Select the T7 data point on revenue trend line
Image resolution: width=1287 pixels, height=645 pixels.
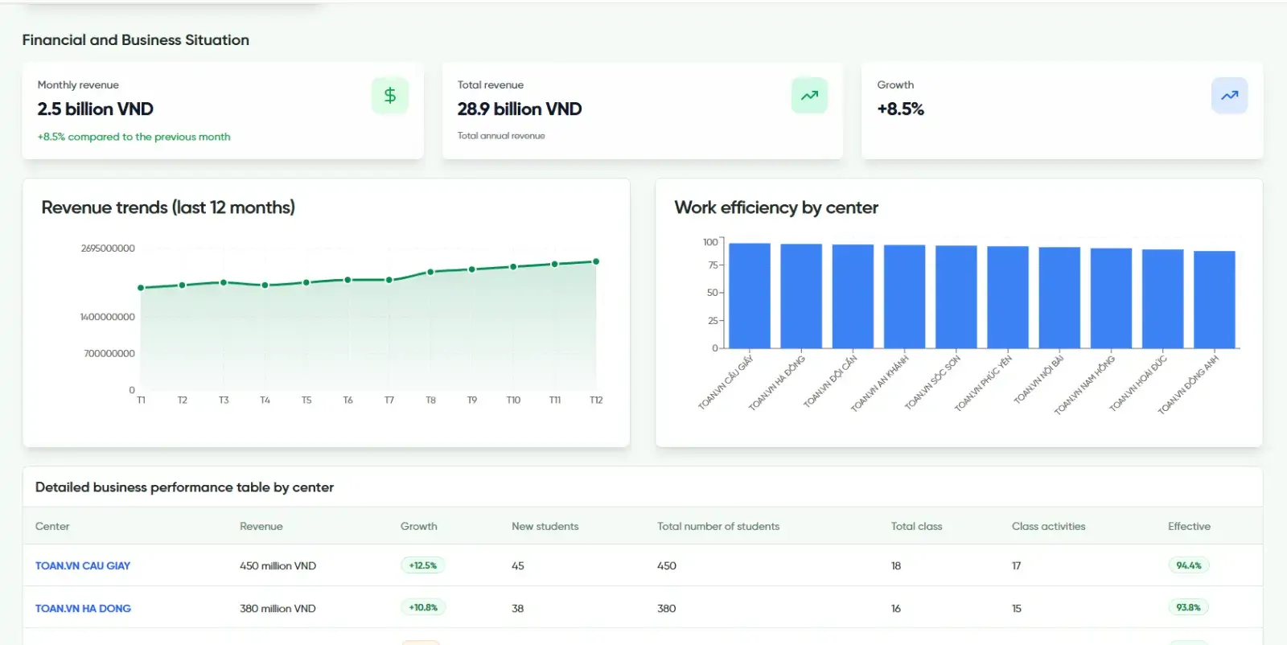[389, 280]
